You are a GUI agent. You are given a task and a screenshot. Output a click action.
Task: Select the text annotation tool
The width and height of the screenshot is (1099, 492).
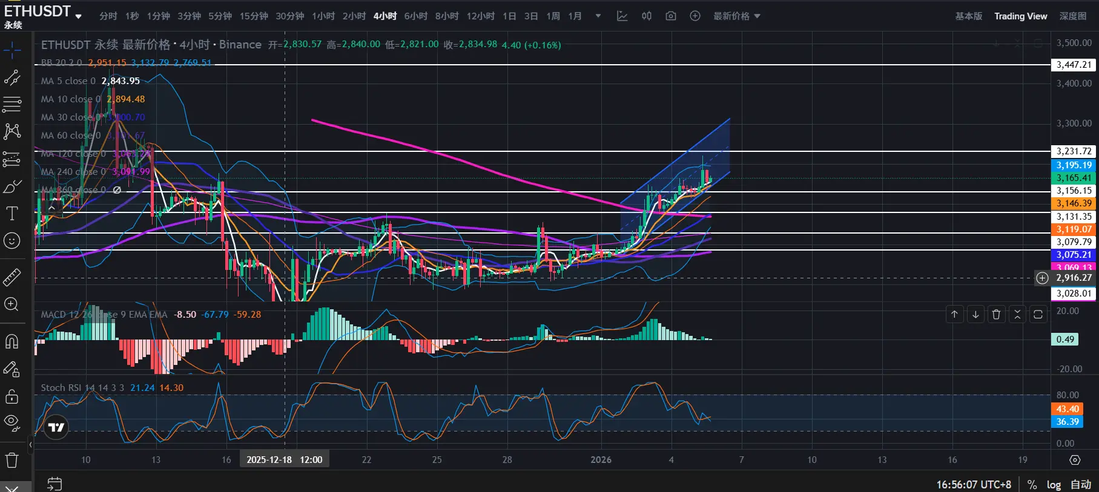[12, 213]
